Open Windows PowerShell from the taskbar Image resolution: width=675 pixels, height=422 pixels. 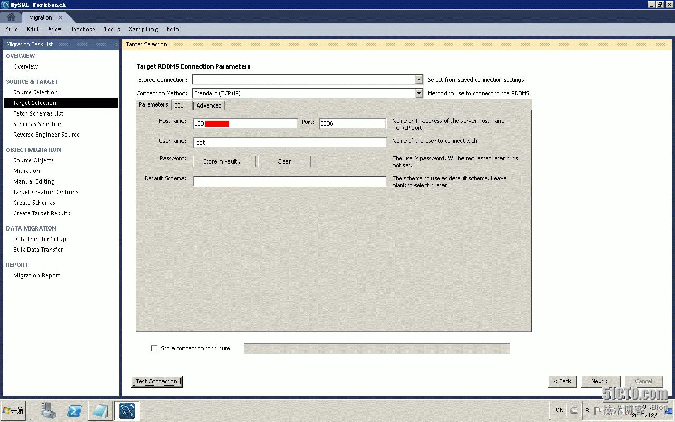click(74, 410)
